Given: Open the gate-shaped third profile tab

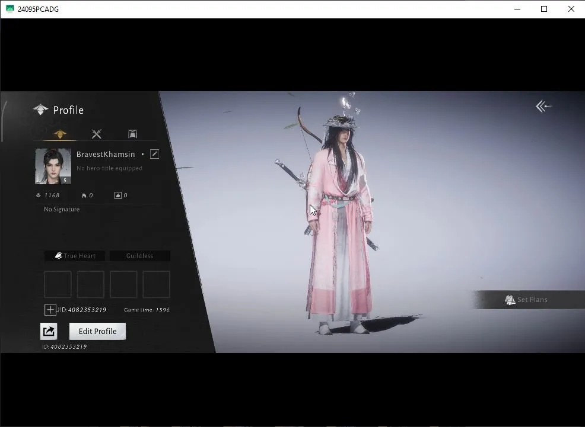Looking at the screenshot, I should [132, 134].
